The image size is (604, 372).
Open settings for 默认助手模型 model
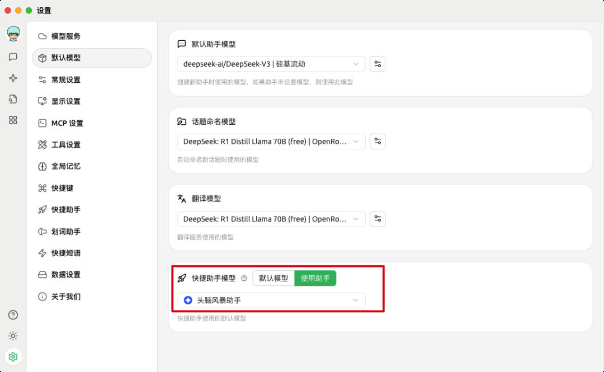pos(377,64)
